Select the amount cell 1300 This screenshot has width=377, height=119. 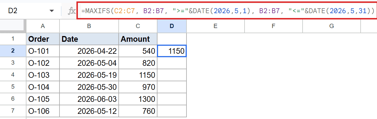[138, 99]
